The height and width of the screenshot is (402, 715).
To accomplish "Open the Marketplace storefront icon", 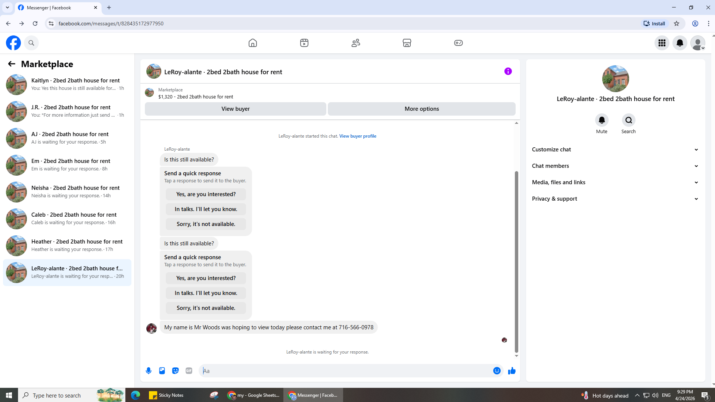I will click(407, 43).
